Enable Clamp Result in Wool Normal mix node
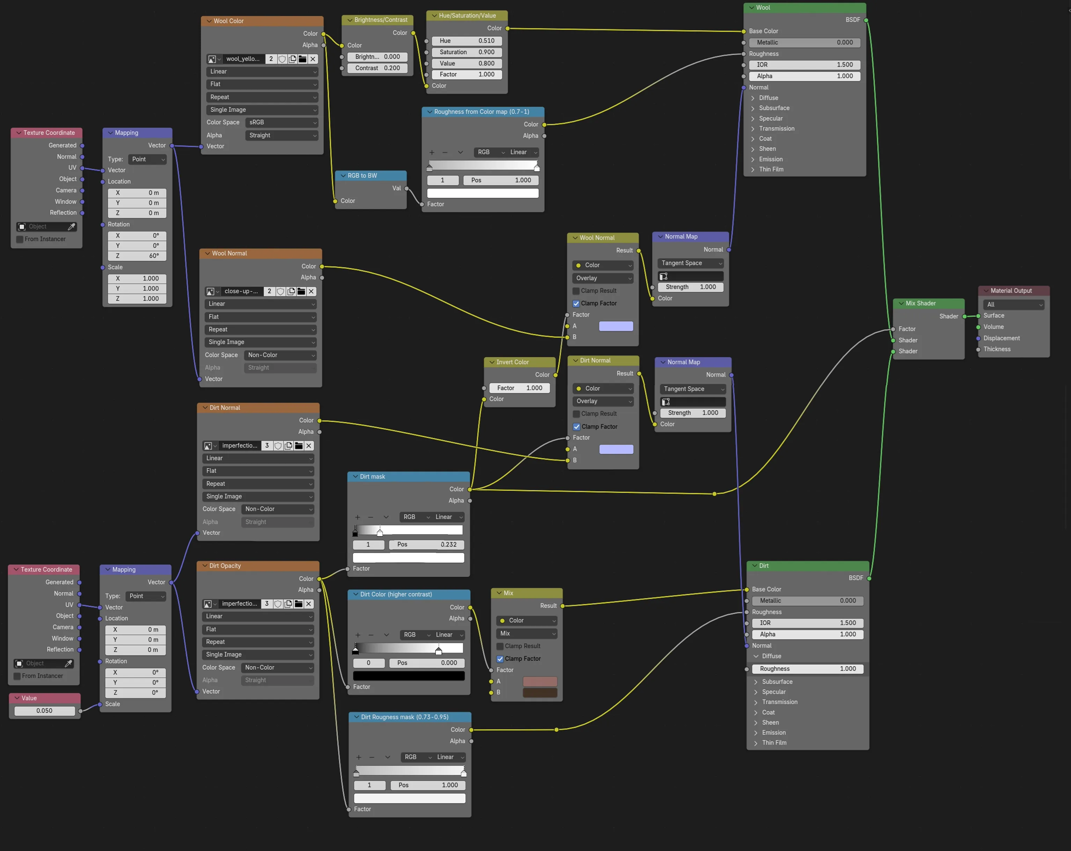The image size is (1071, 851). 576,291
